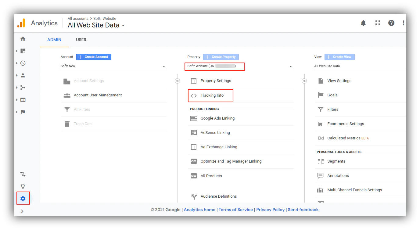The image size is (420, 230).
Task: Open the Realtime clock icon
Action: tap(23, 63)
